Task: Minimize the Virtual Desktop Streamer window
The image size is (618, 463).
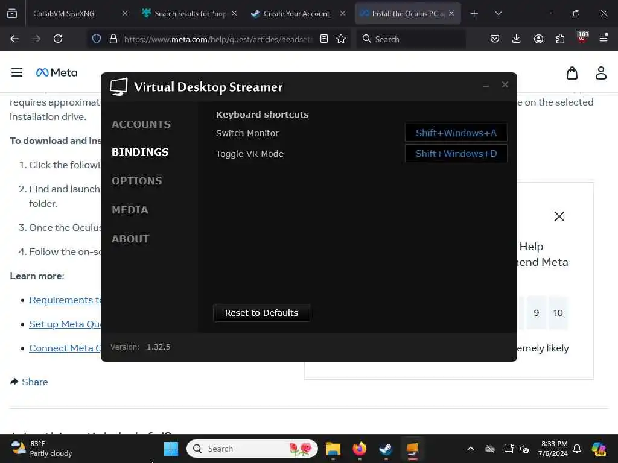Action: pos(486,85)
